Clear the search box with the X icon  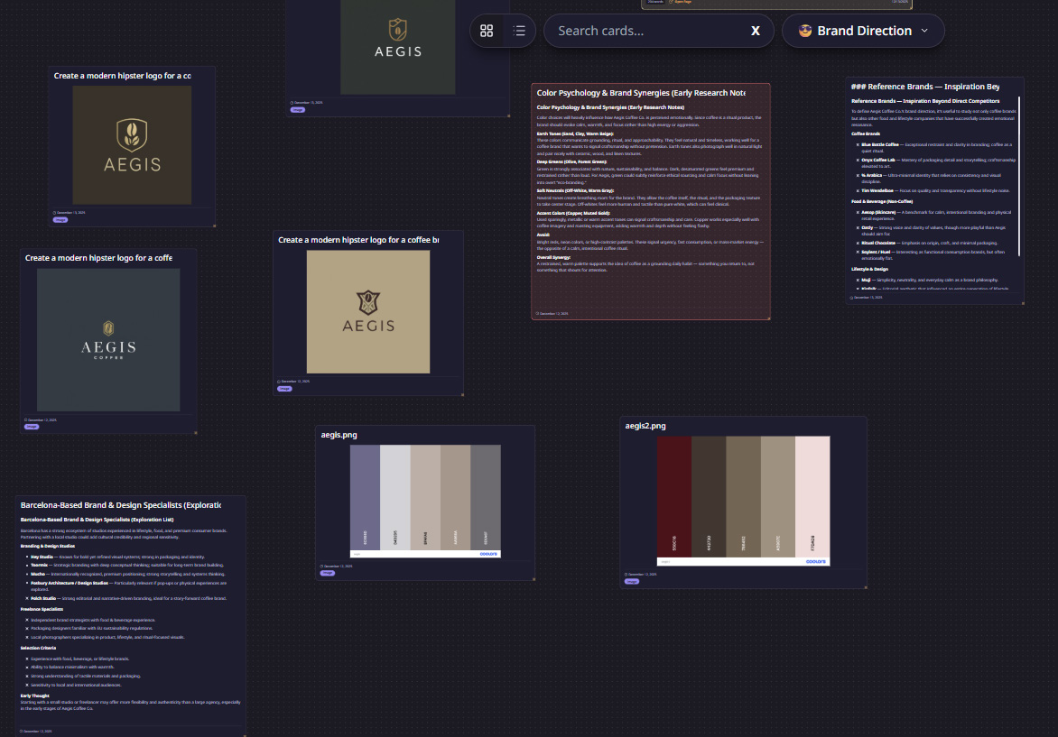click(756, 30)
